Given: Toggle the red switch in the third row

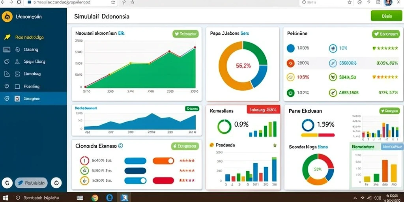Looking at the screenshot, I should tap(163, 180).
